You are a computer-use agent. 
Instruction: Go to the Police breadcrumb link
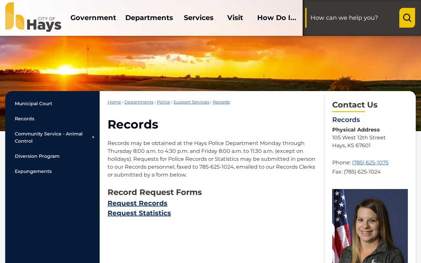click(x=163, y=102)
